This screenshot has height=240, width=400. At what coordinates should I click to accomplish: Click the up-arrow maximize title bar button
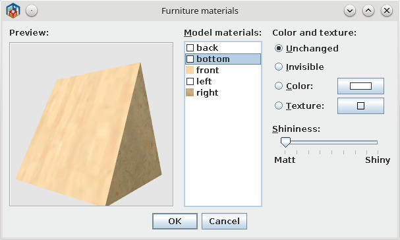pos(368,11)
